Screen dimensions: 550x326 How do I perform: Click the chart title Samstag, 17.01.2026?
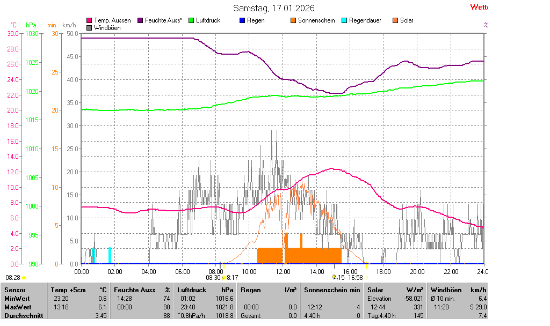coord(274,8)
